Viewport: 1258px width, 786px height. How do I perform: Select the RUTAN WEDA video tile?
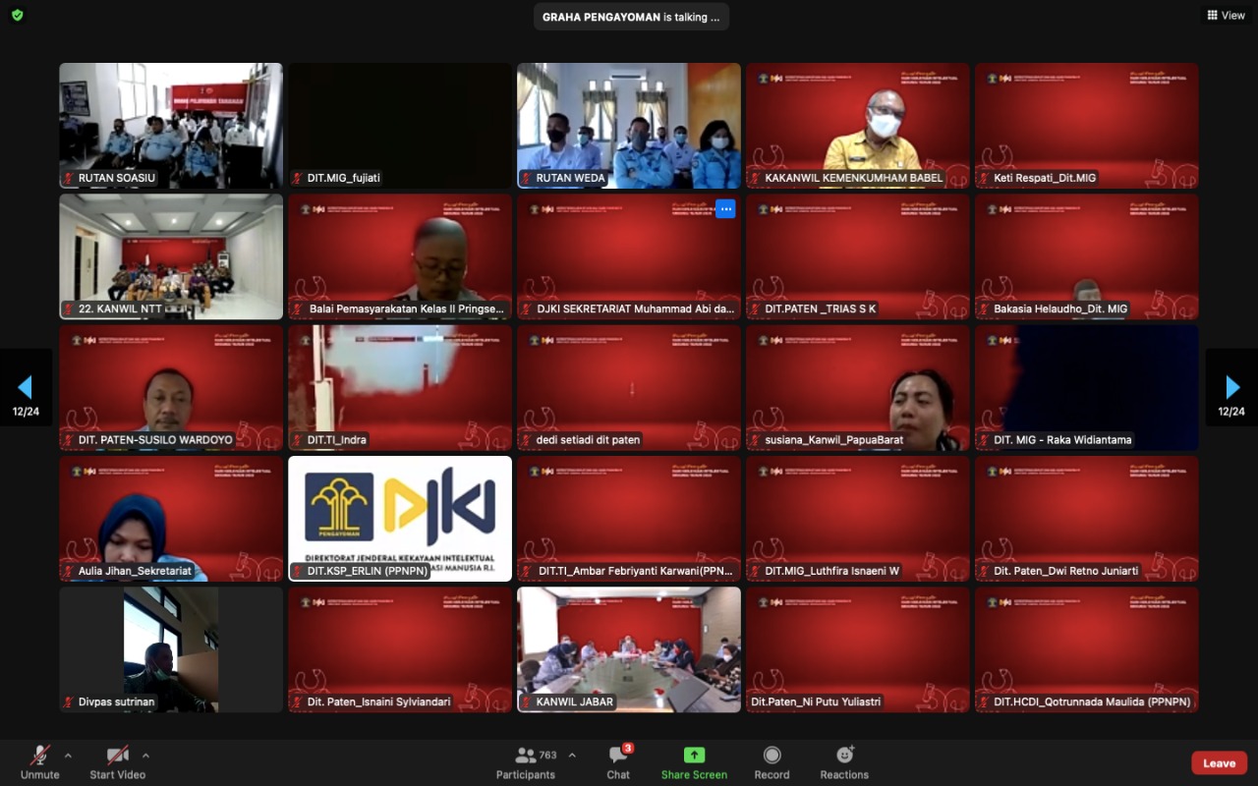coord(629,125)
